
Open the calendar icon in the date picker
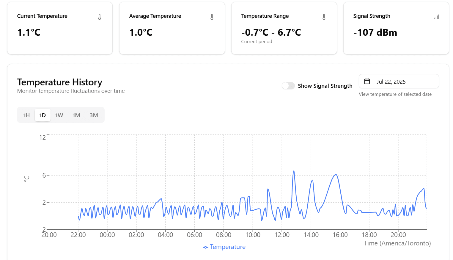pyautogui.click(x=367, y=81)
